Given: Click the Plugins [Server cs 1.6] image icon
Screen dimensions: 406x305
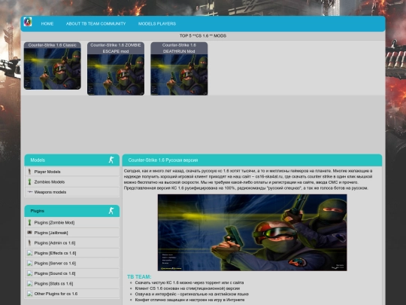Looking at the screenshot, I should (30, 263).
